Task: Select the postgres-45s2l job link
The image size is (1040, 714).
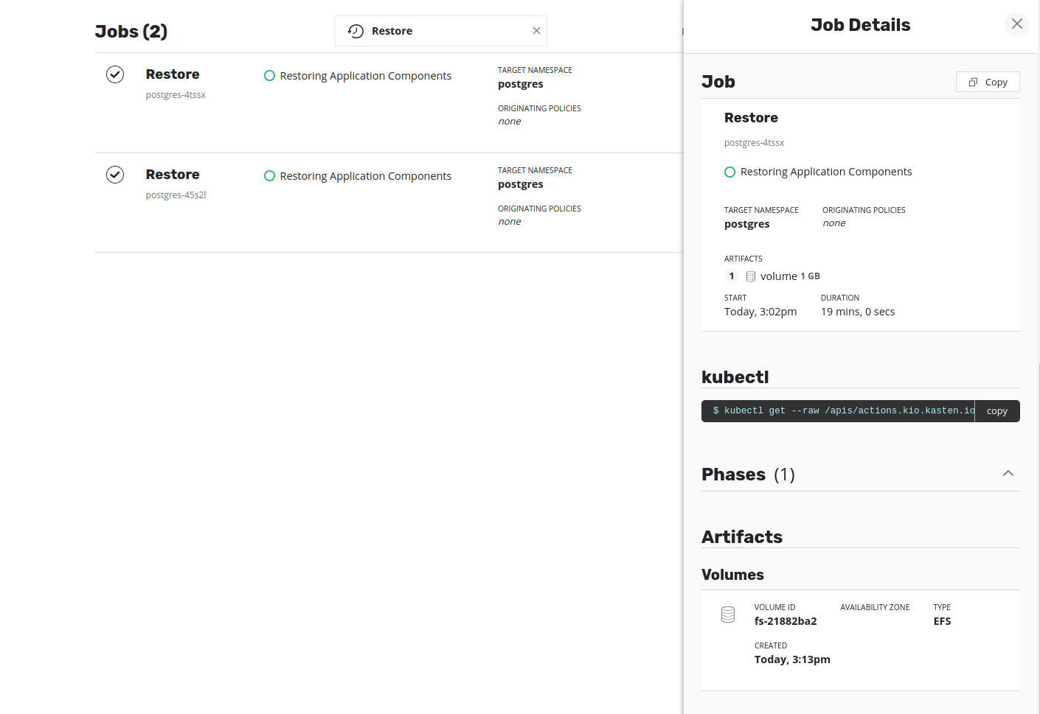Action: click(x=176, y=195)
